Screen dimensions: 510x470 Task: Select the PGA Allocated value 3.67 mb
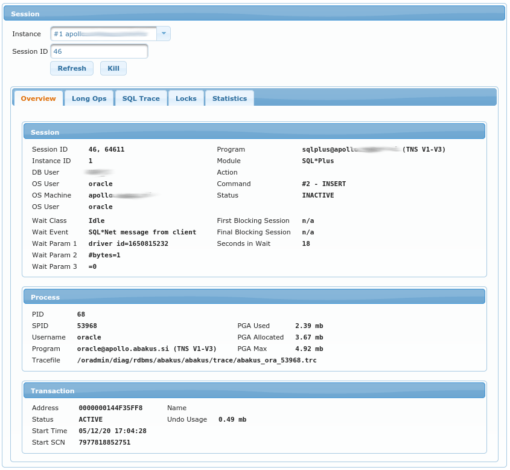tap(309, 337)
